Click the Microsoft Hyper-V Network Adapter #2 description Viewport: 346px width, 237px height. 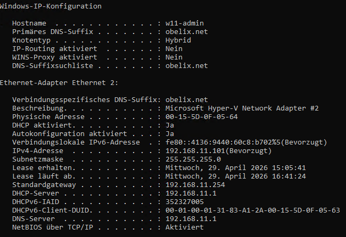coord(242,108)
